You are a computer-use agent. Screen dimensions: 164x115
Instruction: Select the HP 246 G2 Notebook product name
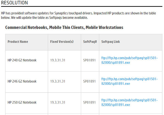point(22,81)
